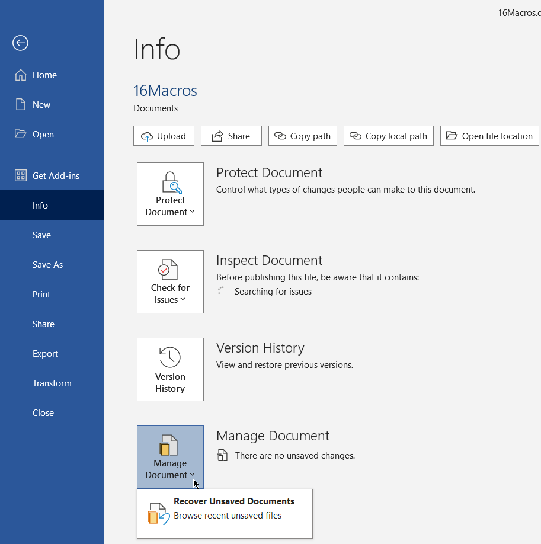This screenshot has height=544, width=541.
Task: Open New document page
Action: click(x=52, y=104)
